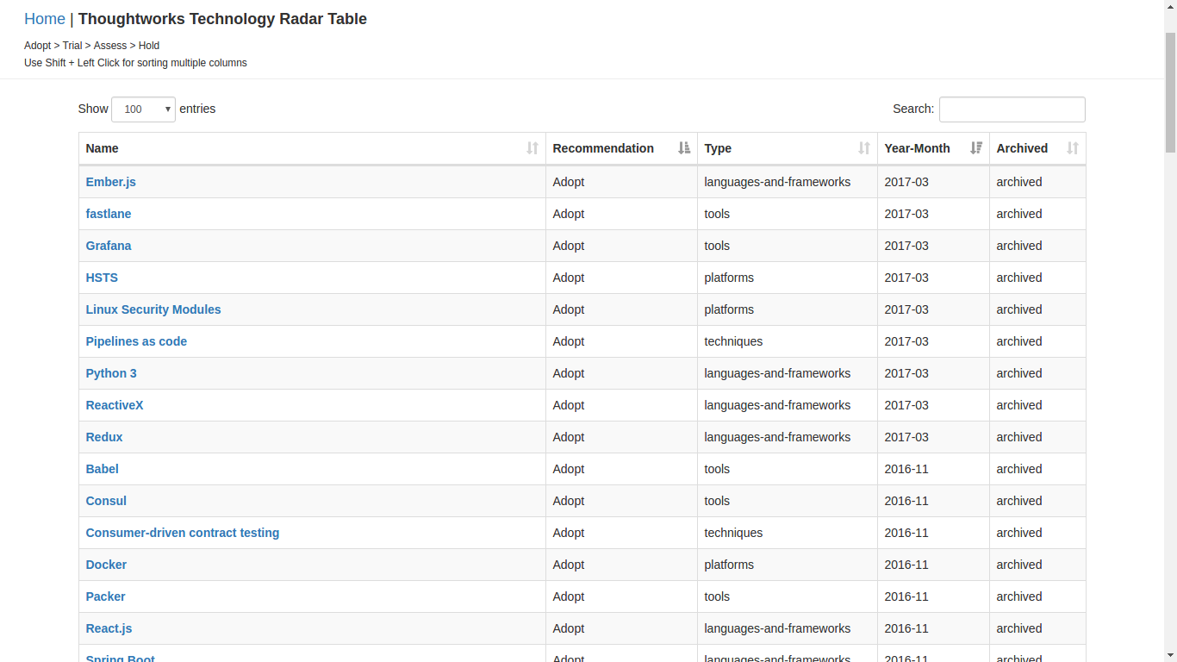Click the Thoughtworks Technology Radar Table title
This screenshot has width=1177, height=662.
(x=222, y=19)
